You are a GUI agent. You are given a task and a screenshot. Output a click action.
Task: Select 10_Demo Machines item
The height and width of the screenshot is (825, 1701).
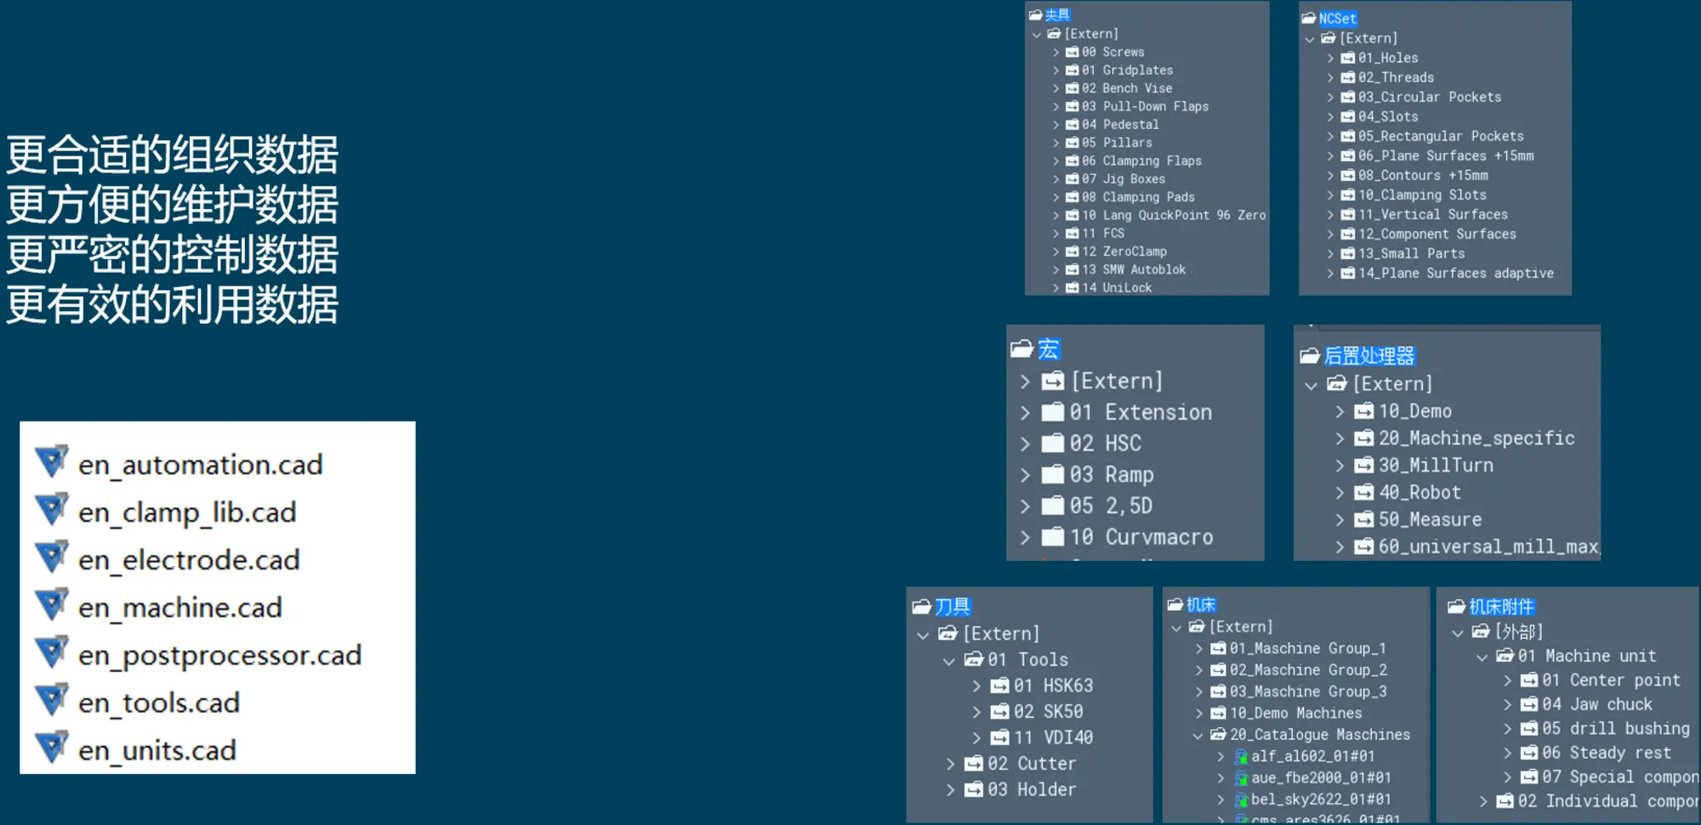[x=1295, y=713]
